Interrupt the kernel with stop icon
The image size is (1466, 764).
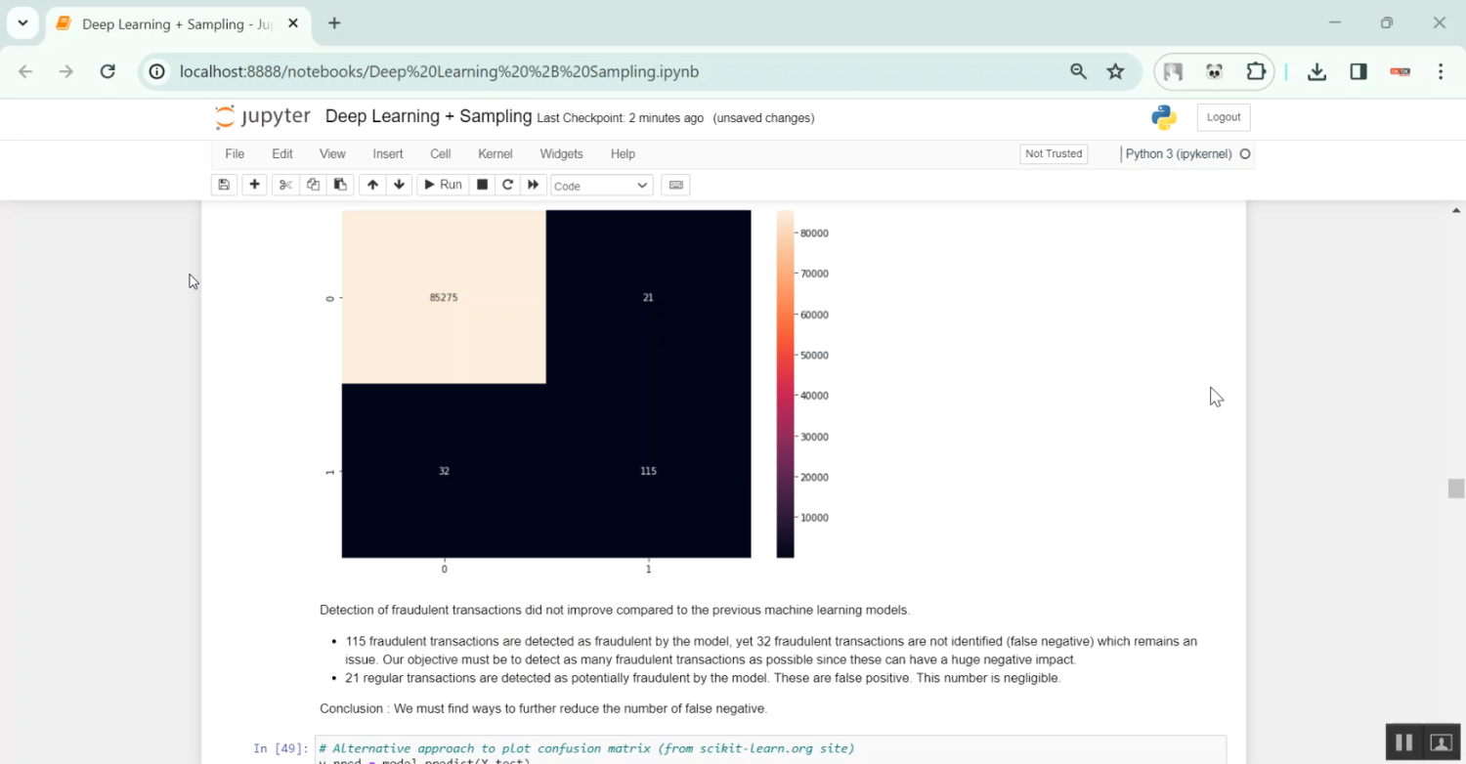click(x=482, y=185)
